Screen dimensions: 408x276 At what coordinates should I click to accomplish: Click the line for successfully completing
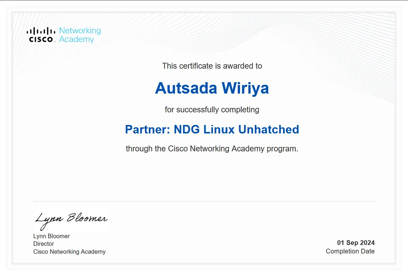[212, 110]
